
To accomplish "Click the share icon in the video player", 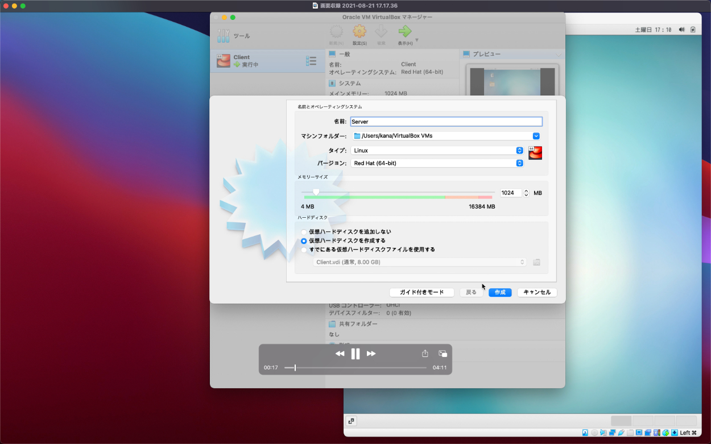I will 425,354.
